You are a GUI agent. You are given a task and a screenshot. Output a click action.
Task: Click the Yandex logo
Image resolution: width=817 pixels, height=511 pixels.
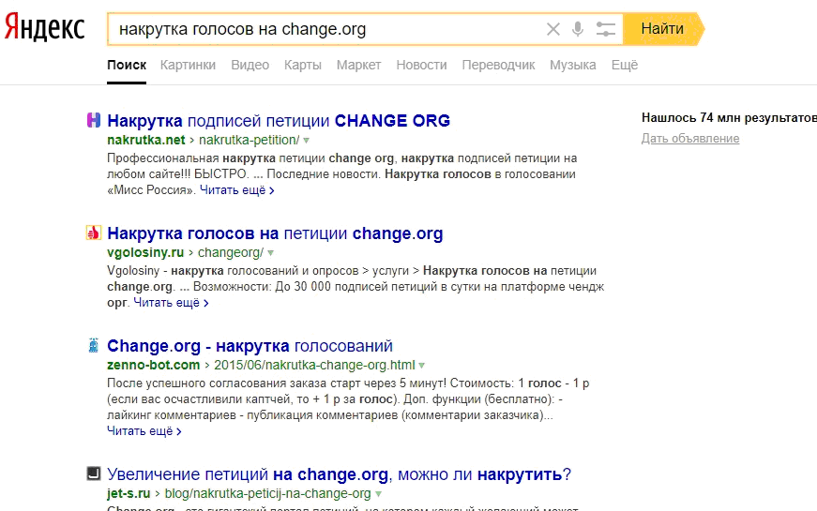44,28
